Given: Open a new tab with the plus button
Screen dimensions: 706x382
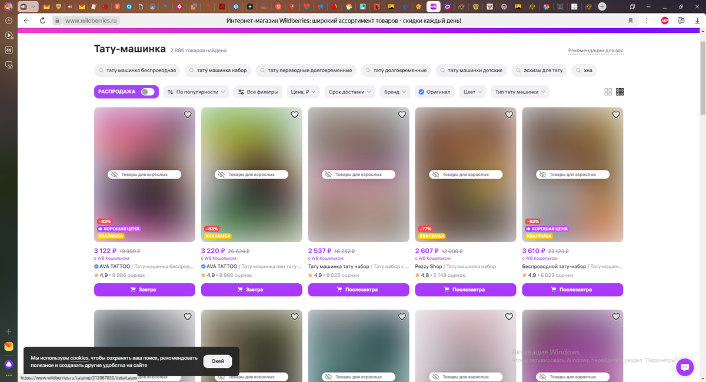Looking at the screenshot, I should pos(602,6).
